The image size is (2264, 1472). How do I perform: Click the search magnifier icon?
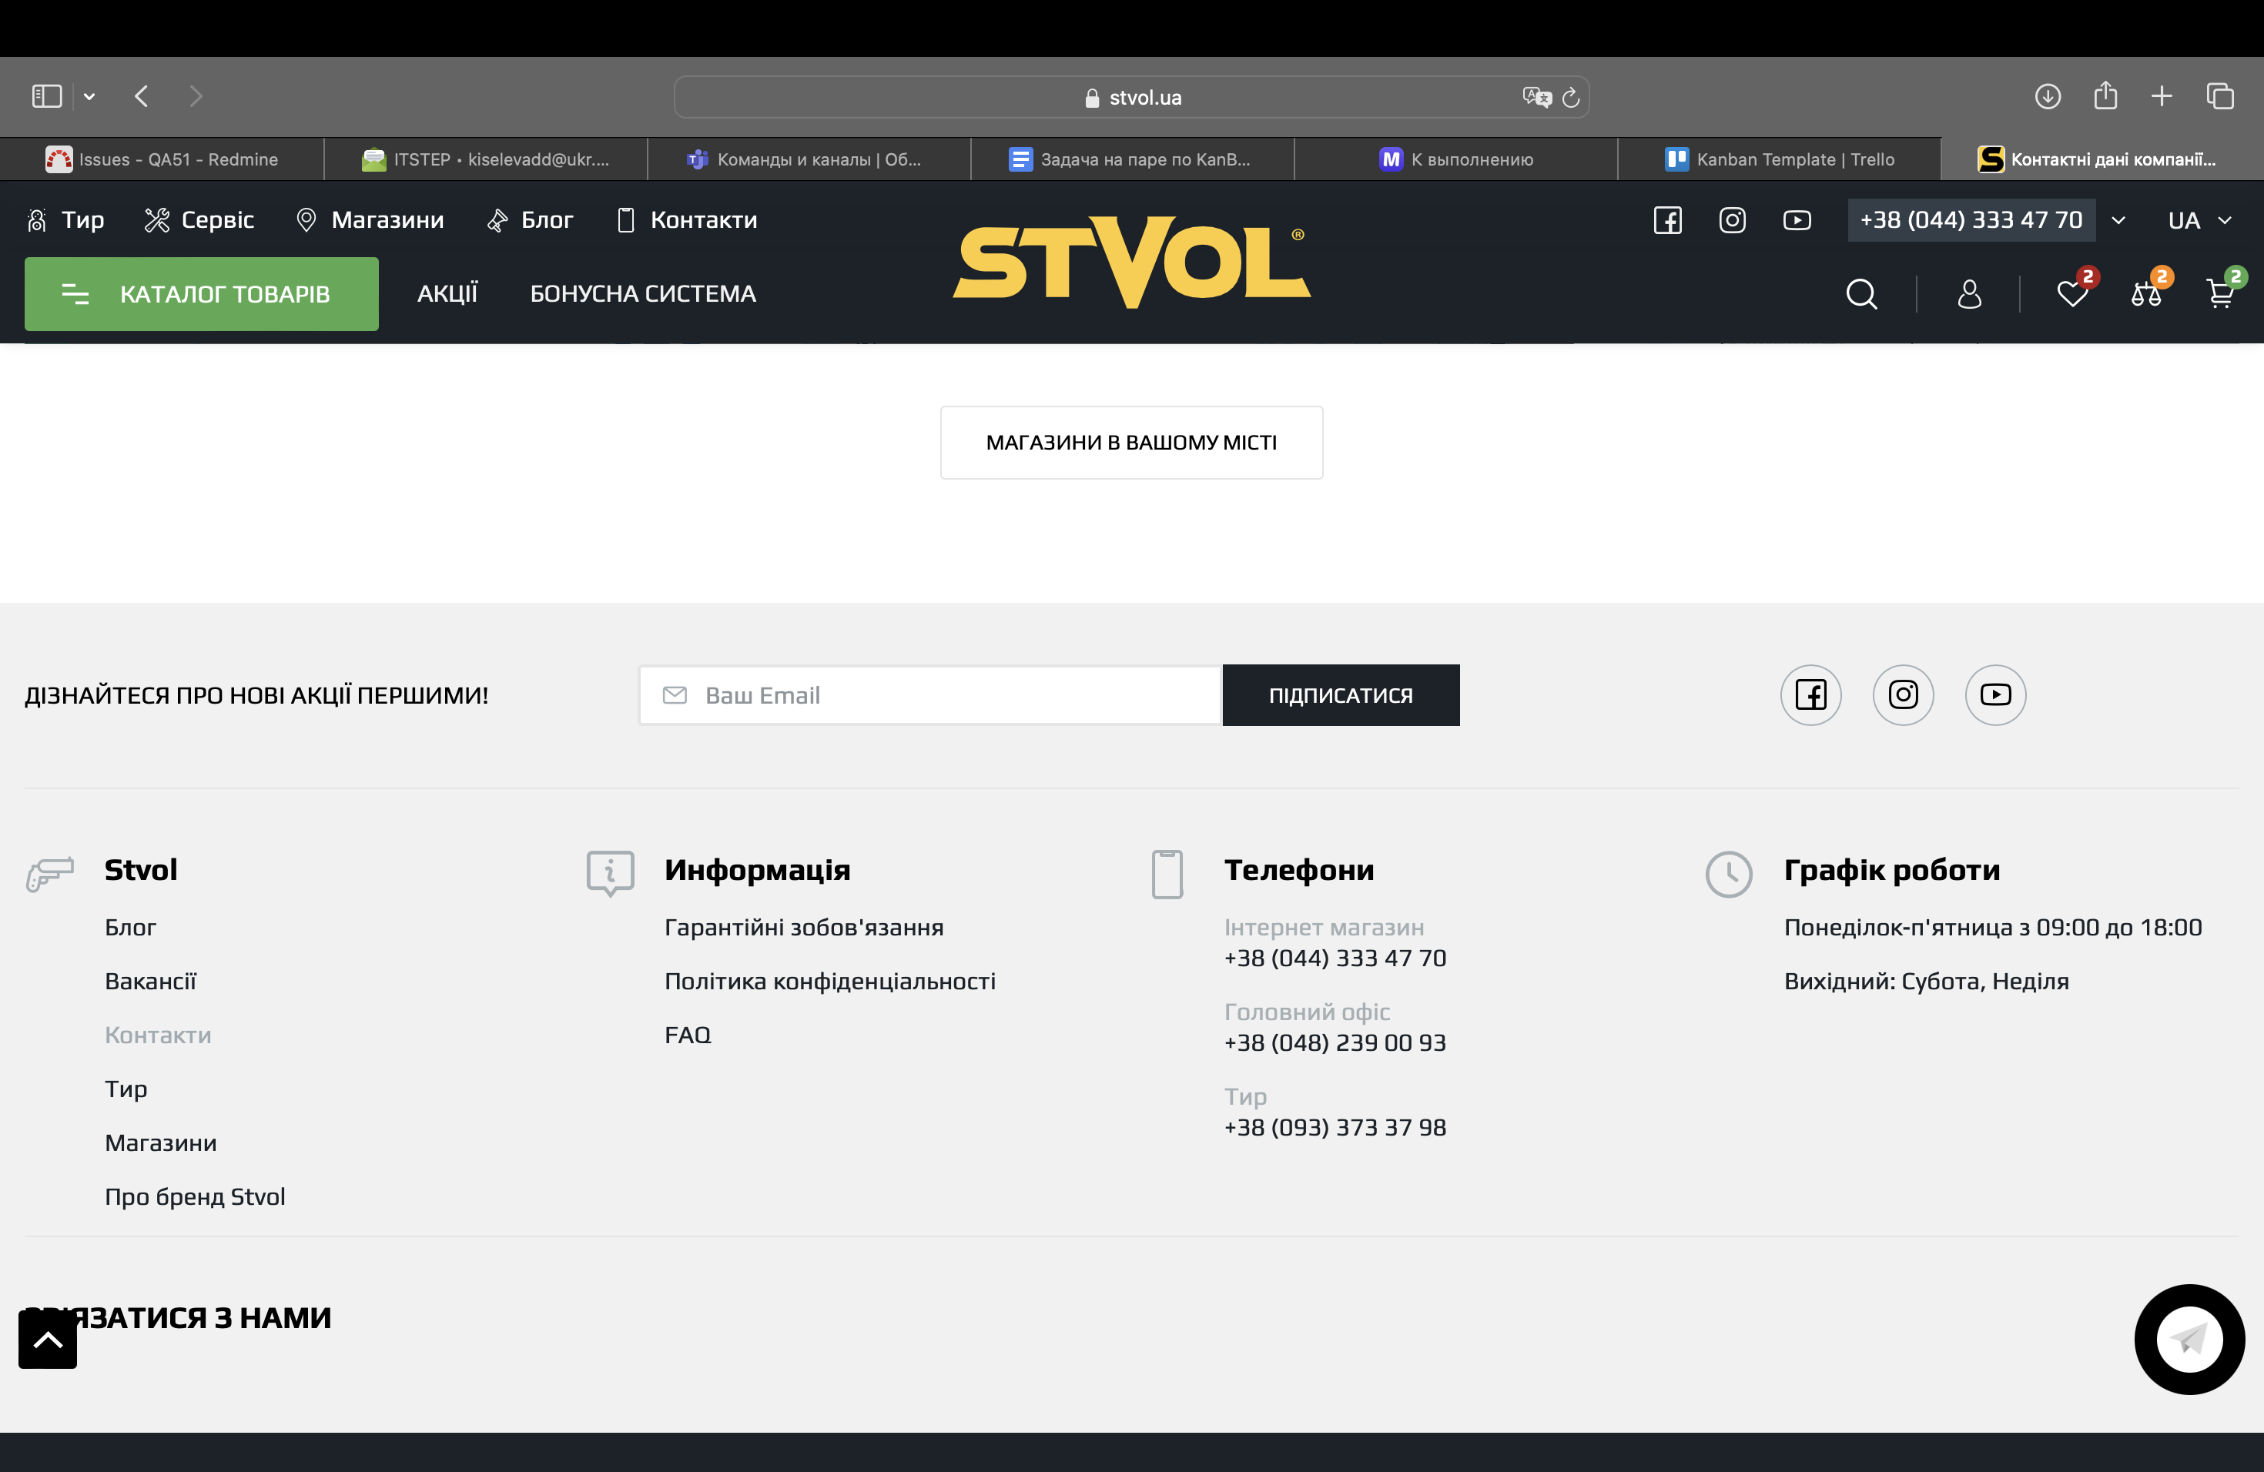tap(1860, 294)
